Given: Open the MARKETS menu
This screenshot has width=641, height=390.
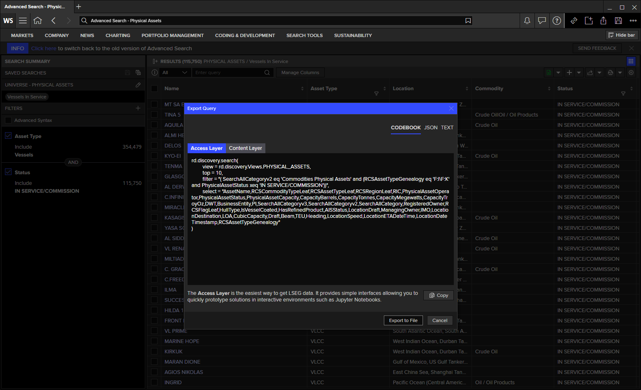Looking at the screenshot, I should (x=22, y=35).
